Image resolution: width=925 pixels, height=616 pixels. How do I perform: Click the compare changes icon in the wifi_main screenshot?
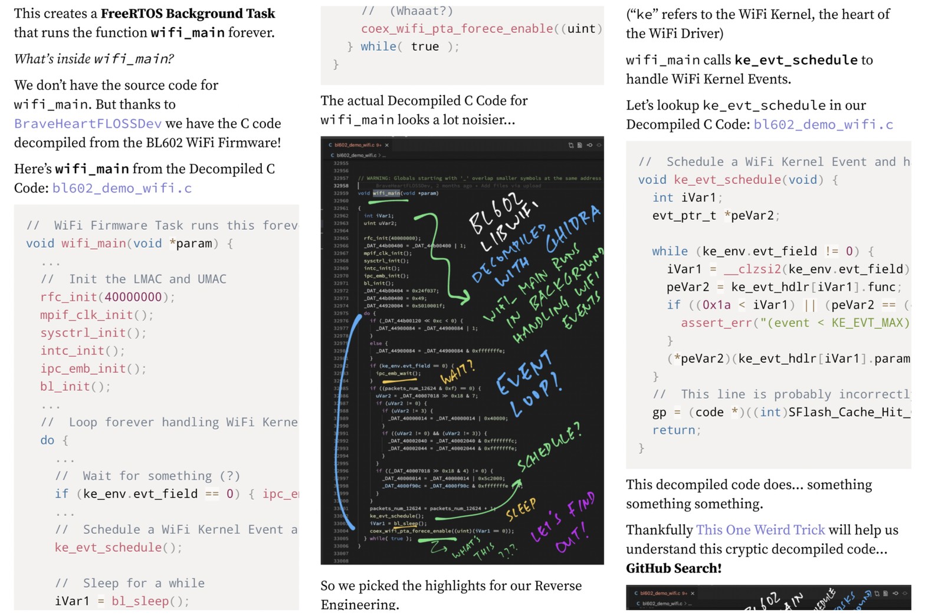(x=570, y=145)
